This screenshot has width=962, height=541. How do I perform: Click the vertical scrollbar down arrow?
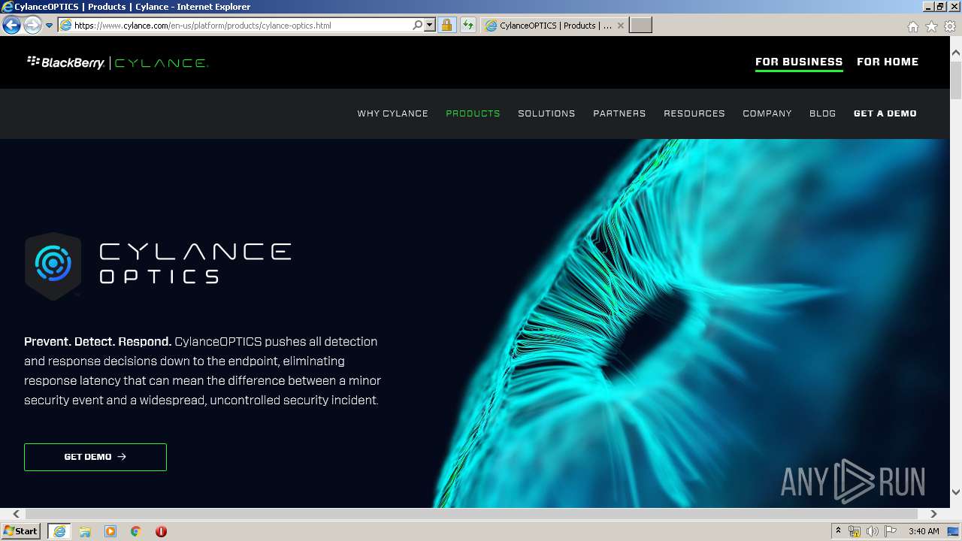956,492
